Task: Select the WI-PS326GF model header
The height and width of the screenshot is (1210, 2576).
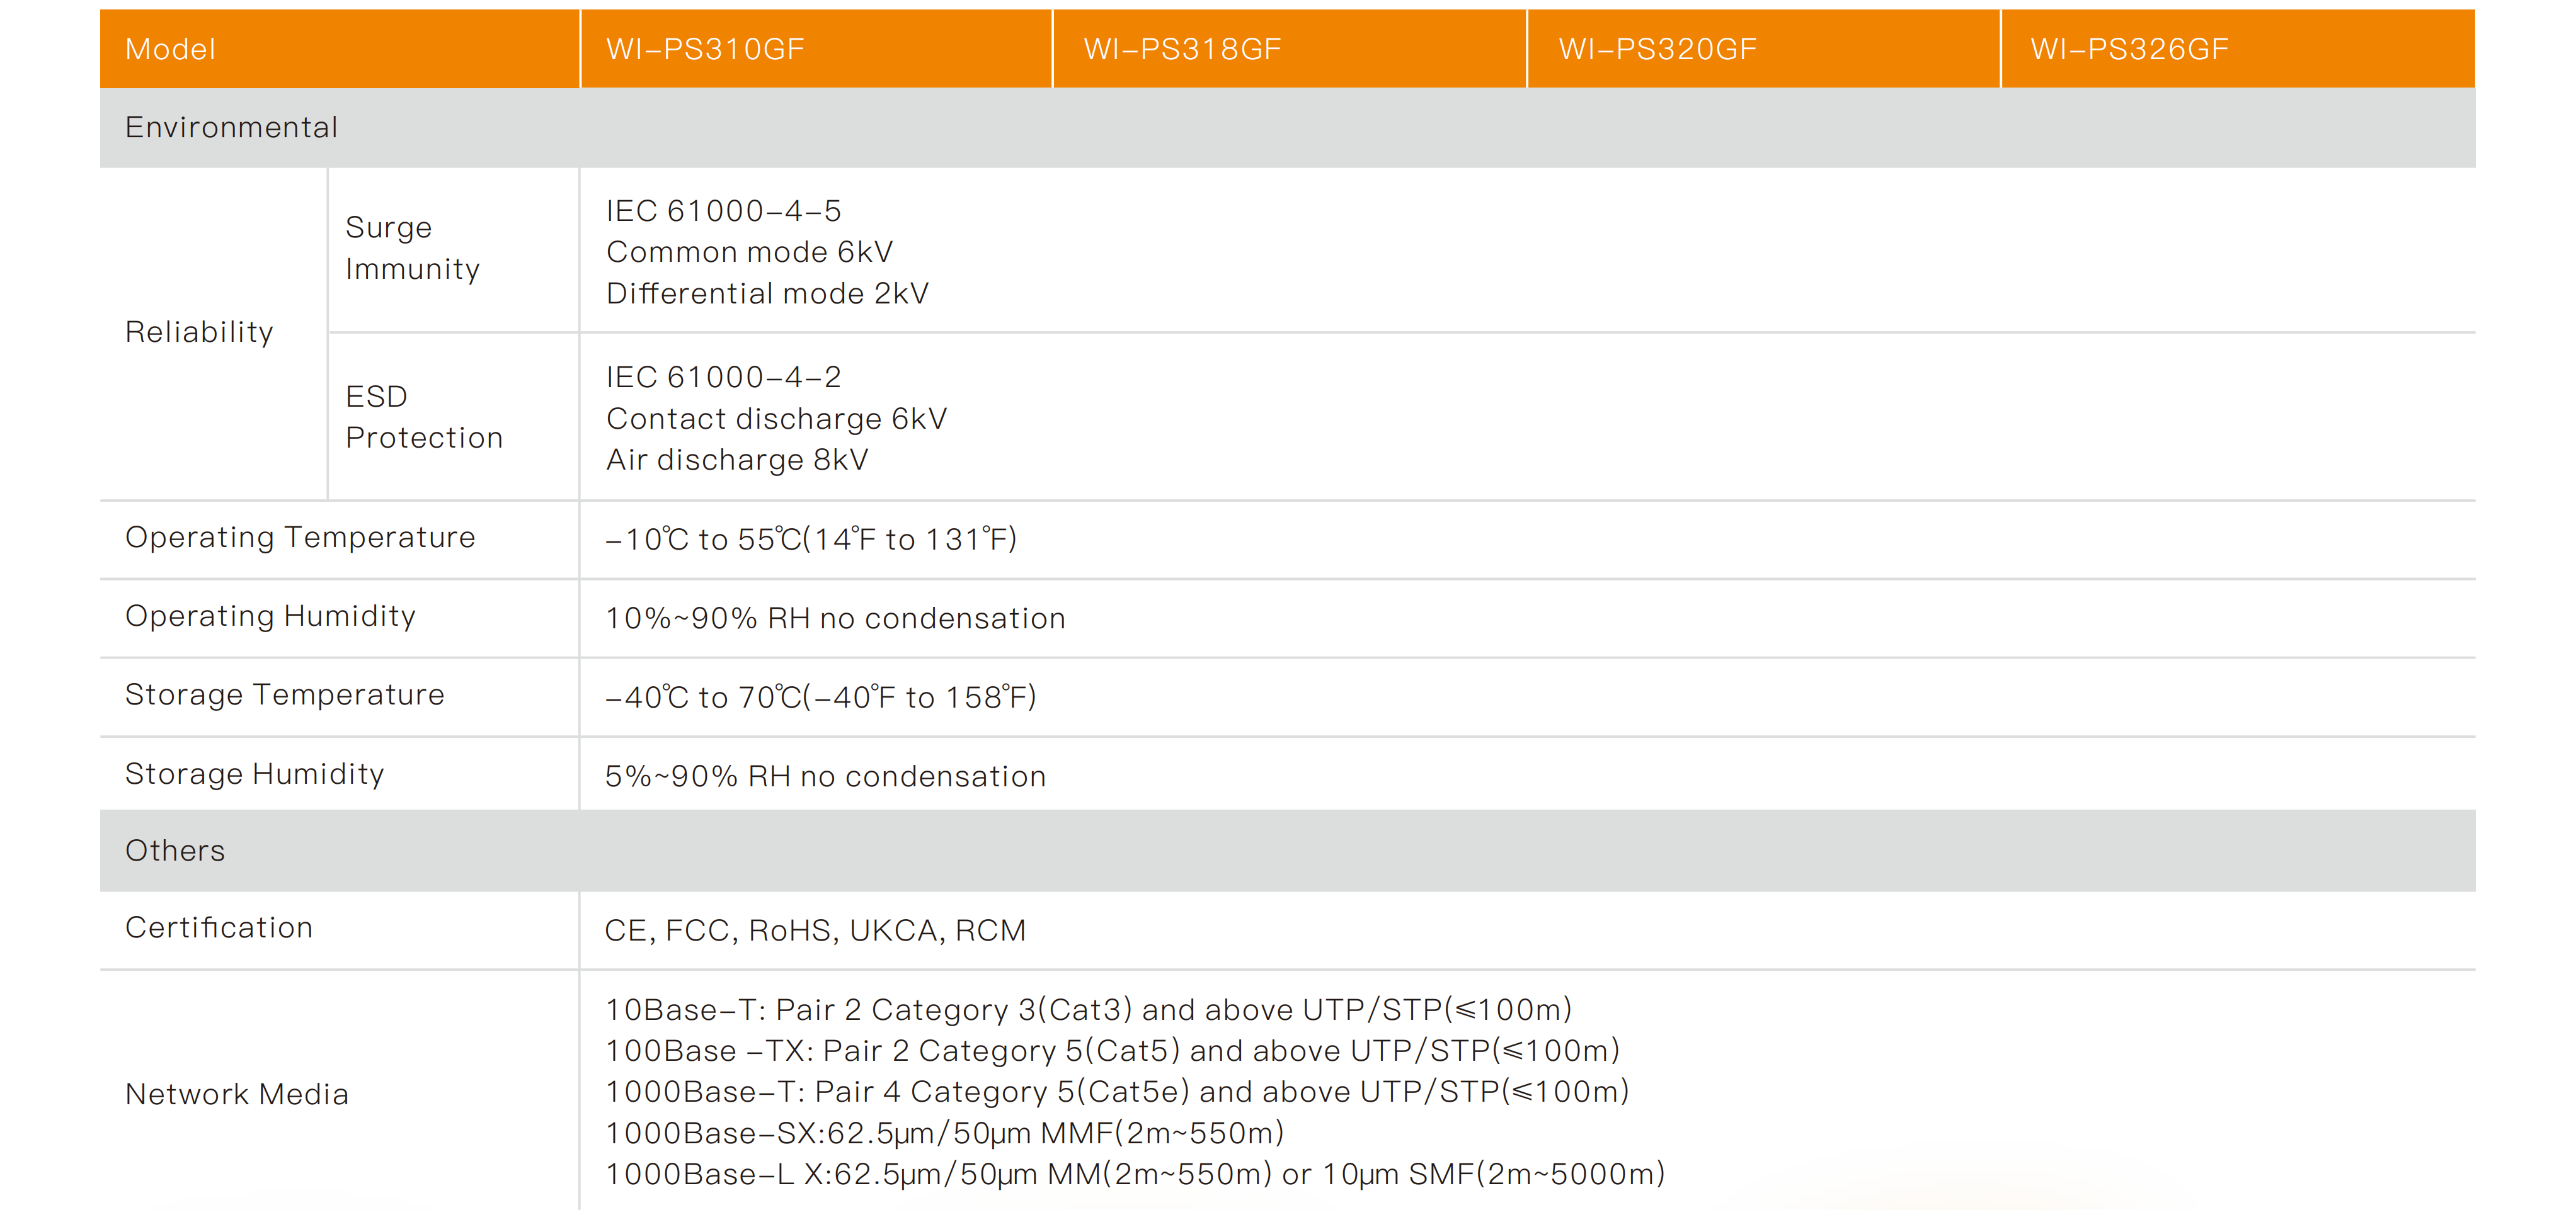Action: (2129, 49)
